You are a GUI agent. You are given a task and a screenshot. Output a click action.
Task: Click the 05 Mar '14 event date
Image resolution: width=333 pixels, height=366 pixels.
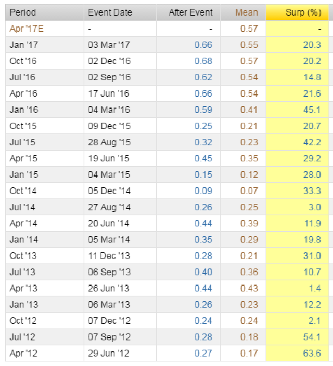click(109, 240)
